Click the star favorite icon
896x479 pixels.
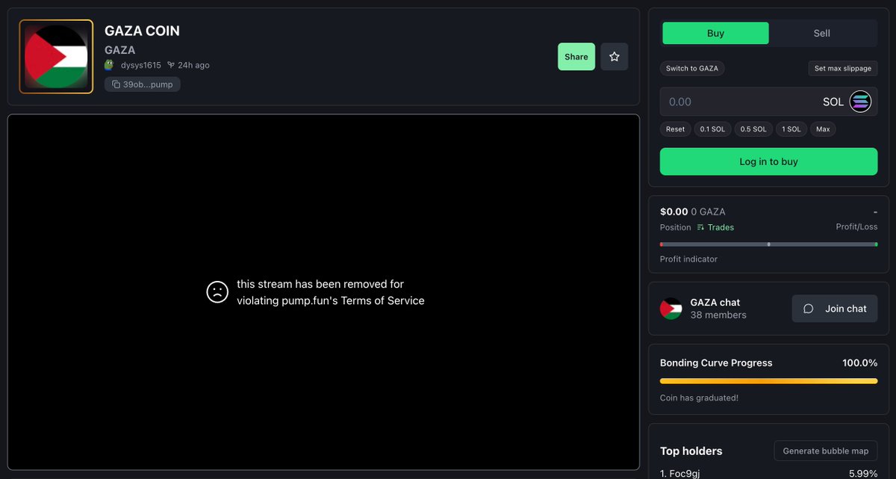[614, 57]
